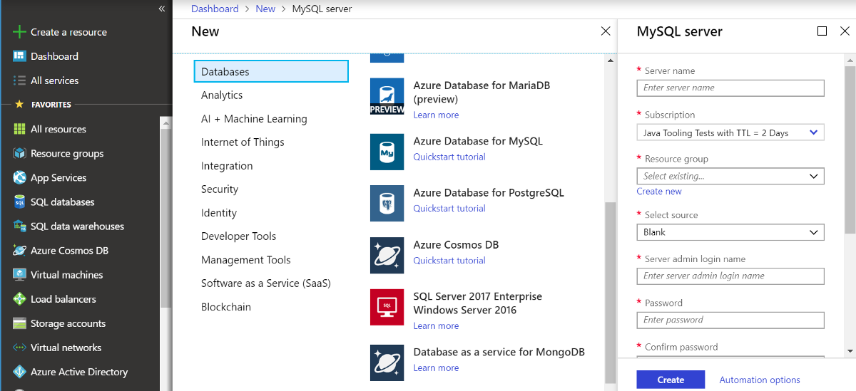Select the Analytics category
This screenshot has width=856, height=391.
pos(222,95)
